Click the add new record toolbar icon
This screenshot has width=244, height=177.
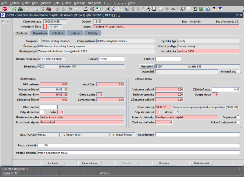(14, 9)
